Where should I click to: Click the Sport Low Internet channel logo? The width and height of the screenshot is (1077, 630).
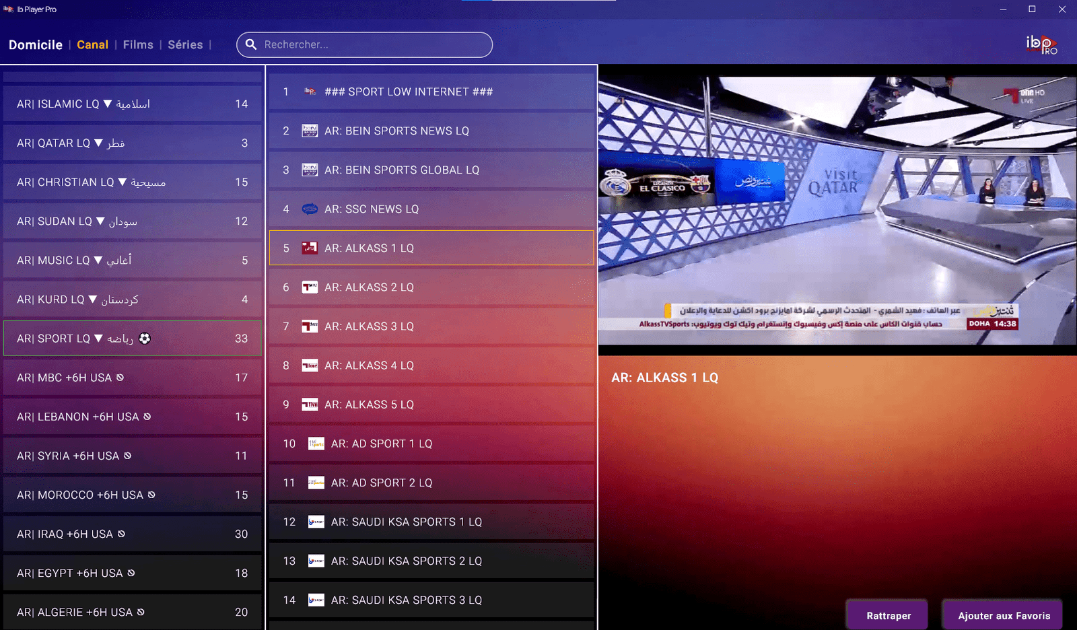310,92
